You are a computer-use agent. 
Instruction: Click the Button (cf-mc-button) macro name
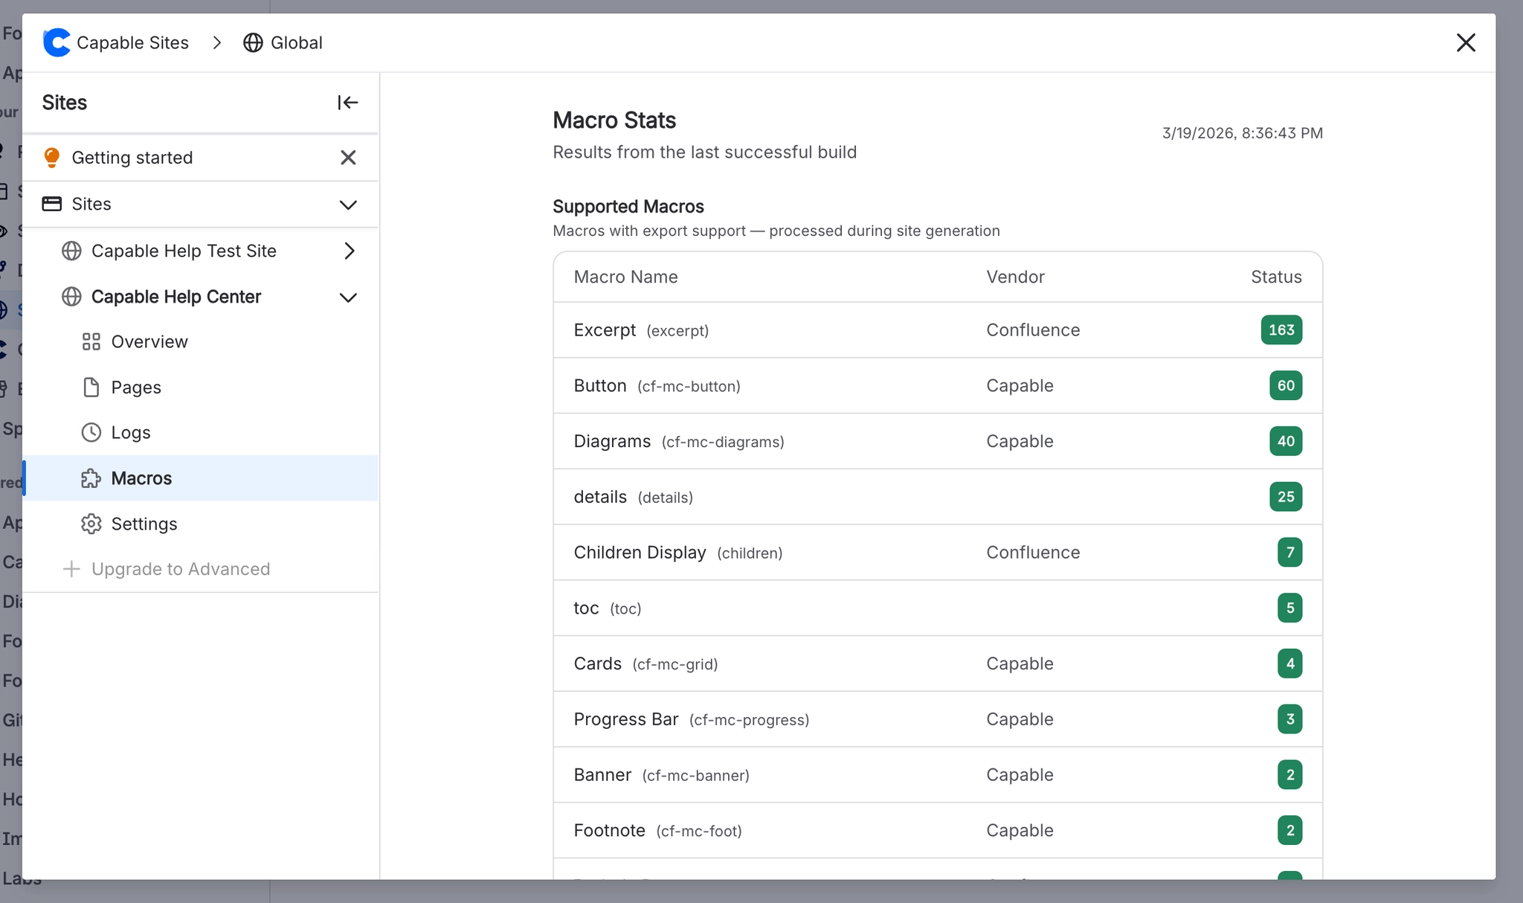pos(657,385)
